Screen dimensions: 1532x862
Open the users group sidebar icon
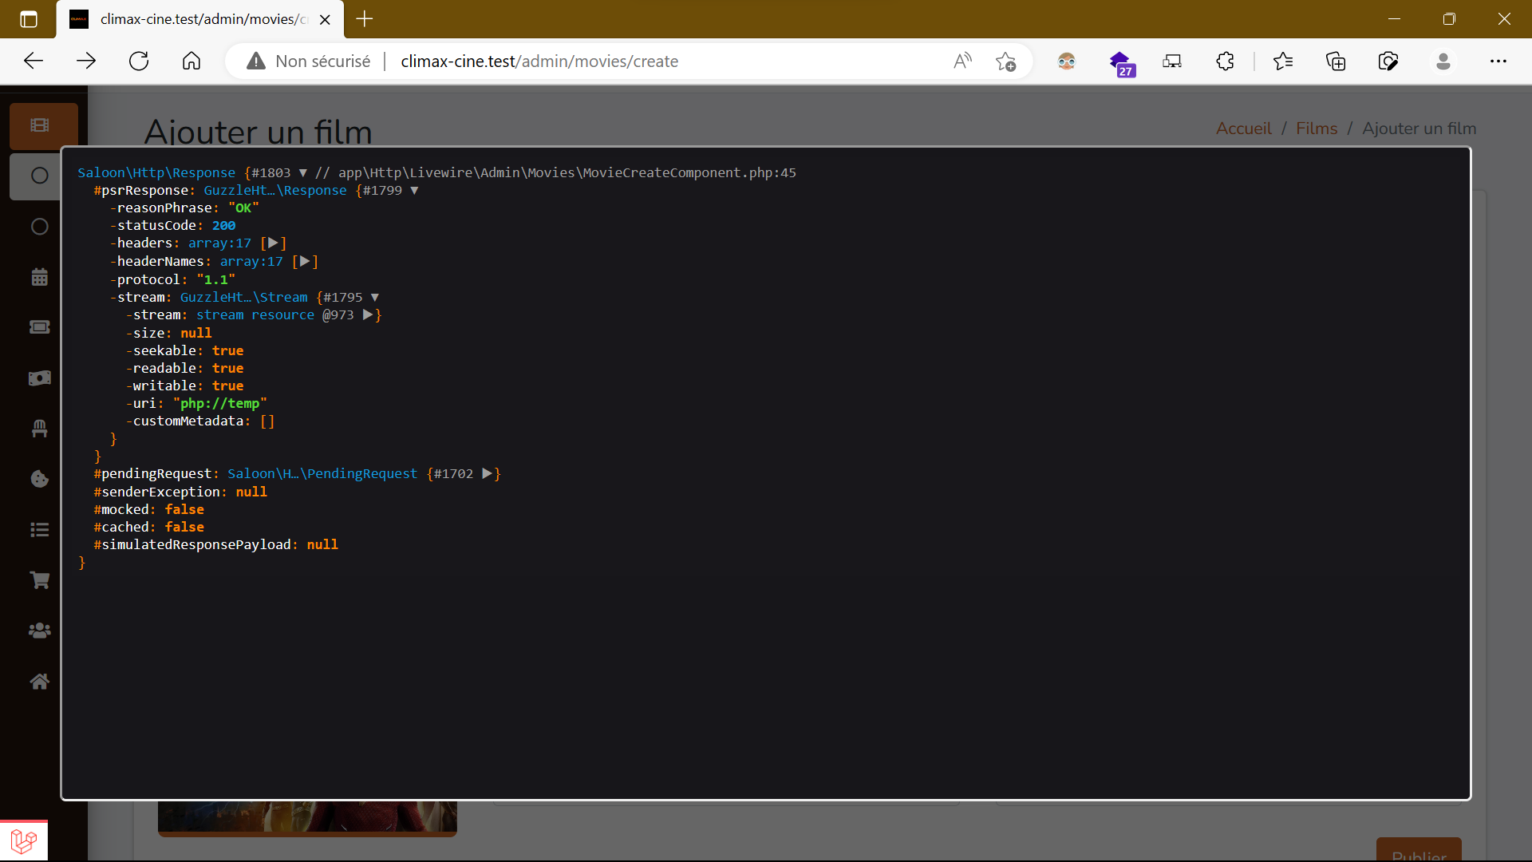click(38, 631)
